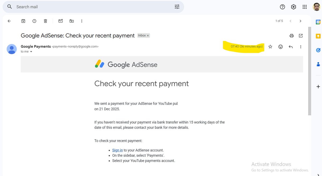This screenshot has width=322, height=176.
Task: Open the Google apps grid
Action: 305,7
